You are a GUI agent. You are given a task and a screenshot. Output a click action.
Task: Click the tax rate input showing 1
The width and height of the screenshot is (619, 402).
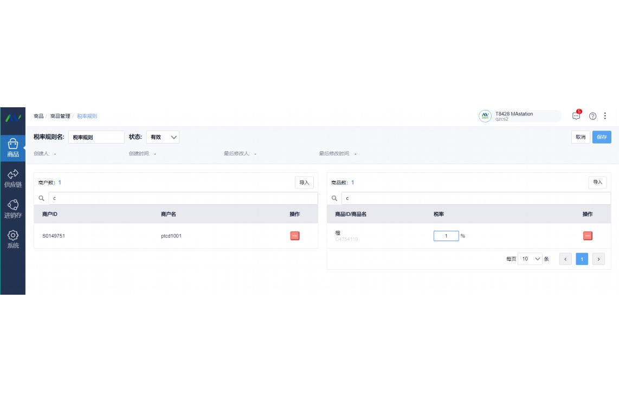[446, 235]
